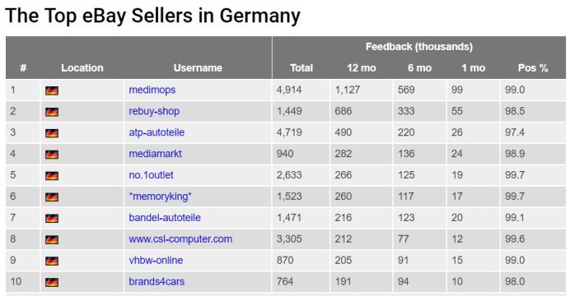The width and height of the screenshot is (570, 296).
Task: Sort by the 12 mo column header
Action: coord(362,67)
